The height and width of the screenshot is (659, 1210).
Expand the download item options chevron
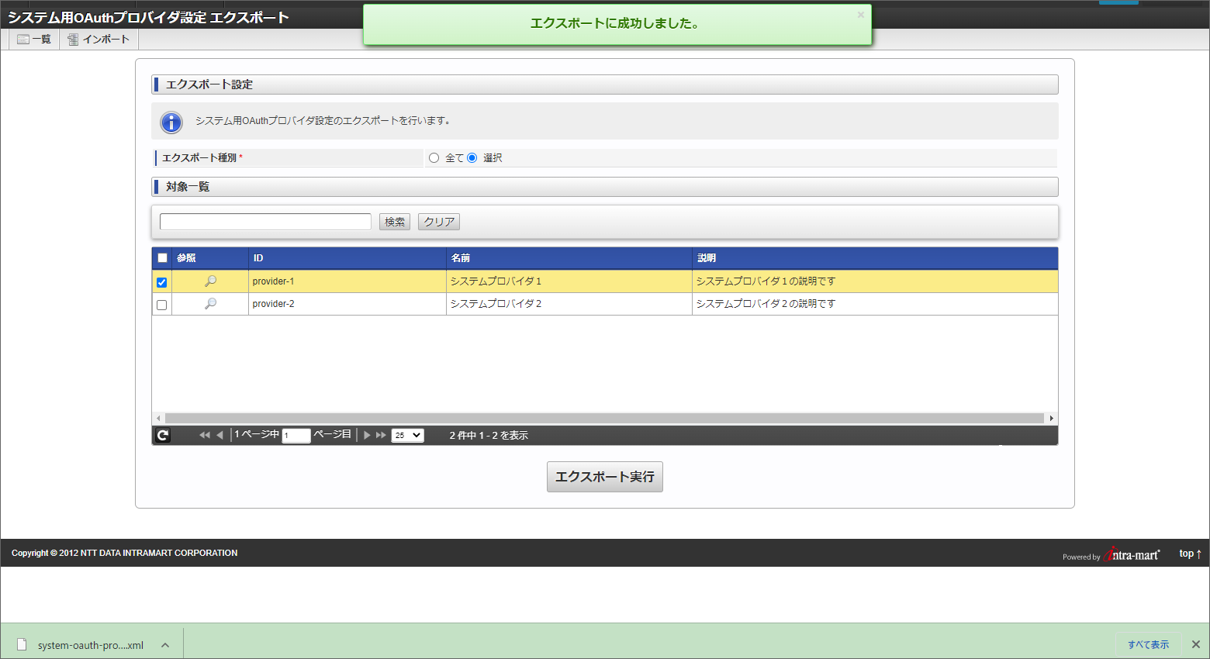pyautogui.click(x=165, y=645)
